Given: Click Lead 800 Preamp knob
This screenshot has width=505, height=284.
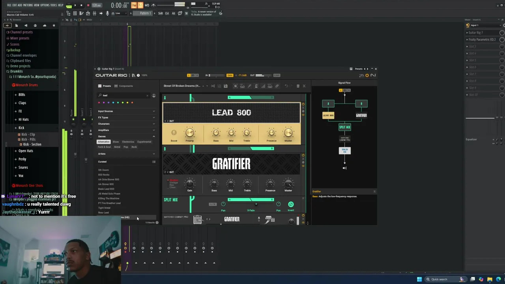Looking at the screenshot, I should point(190,133).
